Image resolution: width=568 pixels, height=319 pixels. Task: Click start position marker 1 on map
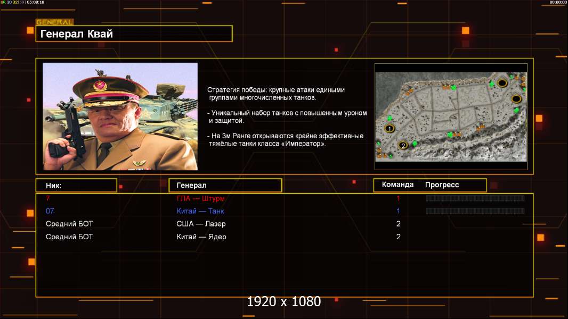pos(390,128)
